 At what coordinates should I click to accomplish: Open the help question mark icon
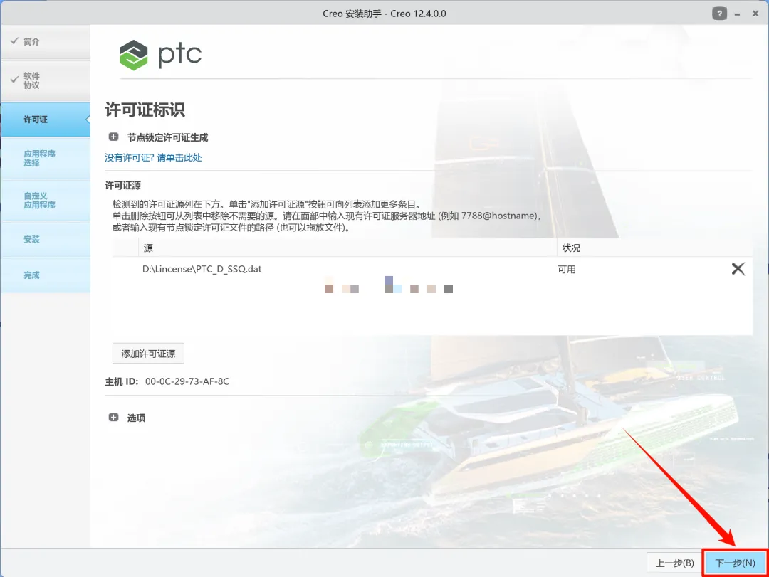tap(719, 14)
